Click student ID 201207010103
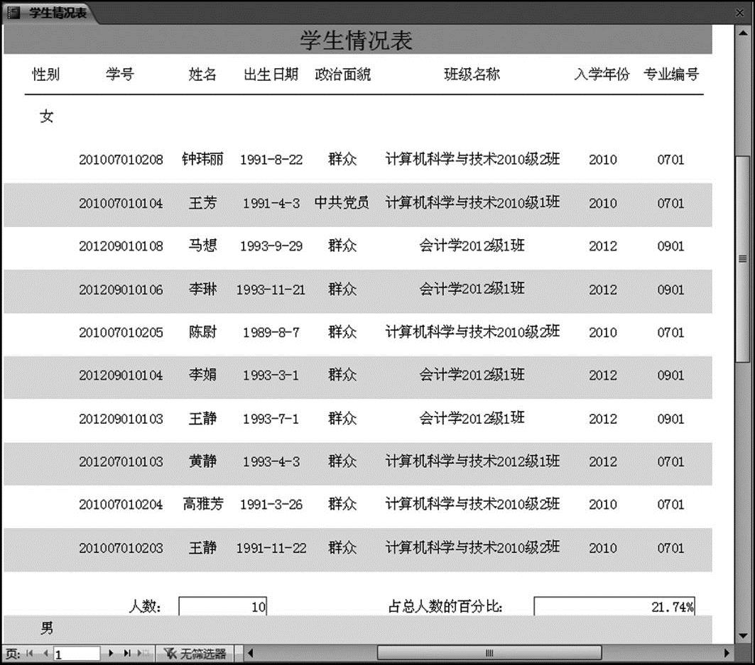The image size is (755, 665). point(121,462)
